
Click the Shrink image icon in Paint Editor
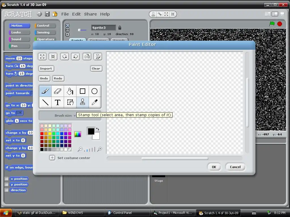pyautogui.click(x=53, y=57)
